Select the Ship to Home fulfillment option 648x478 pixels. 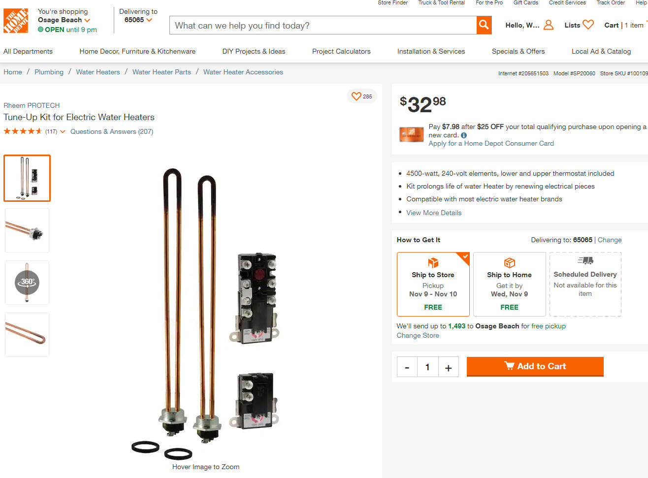[510, 284]
